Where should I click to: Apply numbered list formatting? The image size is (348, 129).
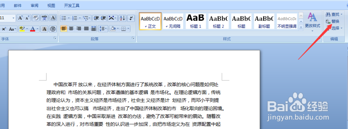click(74, 18)
